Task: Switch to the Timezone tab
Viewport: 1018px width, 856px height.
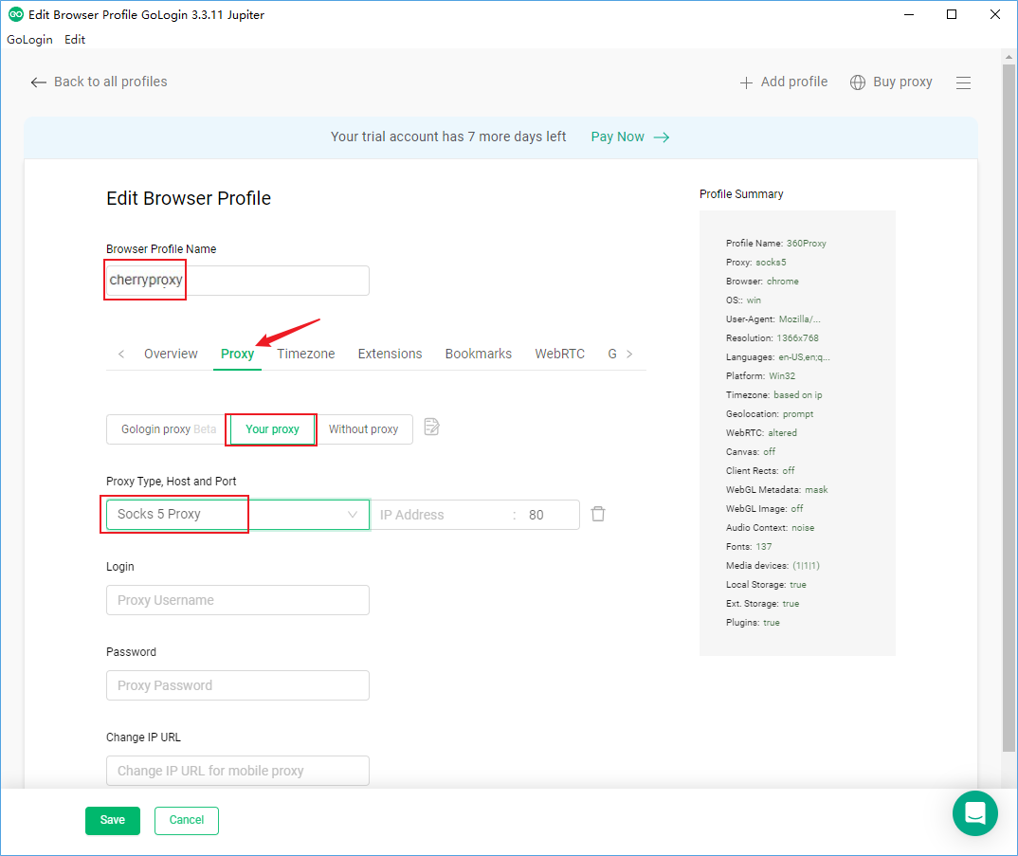Action: (x=306, y=354)
